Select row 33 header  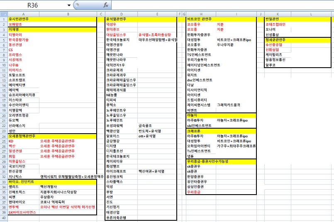(4, 182)
